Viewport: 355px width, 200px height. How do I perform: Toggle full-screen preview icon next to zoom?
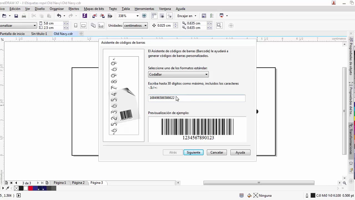pyautogui.click(x=144, y=16)
